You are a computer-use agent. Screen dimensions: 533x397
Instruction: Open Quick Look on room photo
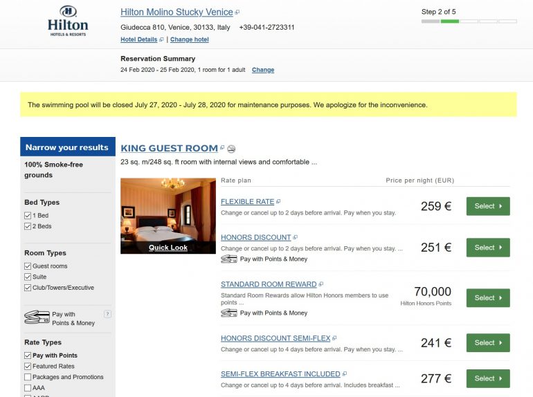coord(168,248)
